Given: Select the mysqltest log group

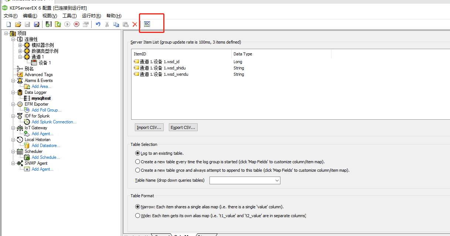Looking at the screenshot, I should coord(41,98).
